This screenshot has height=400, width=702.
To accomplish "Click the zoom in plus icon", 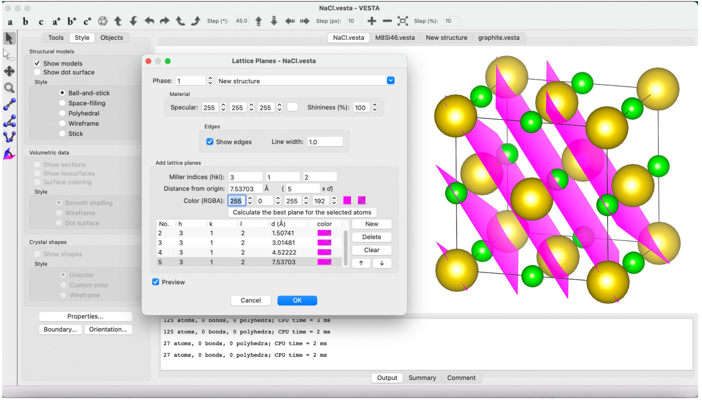I will point(371,21).
